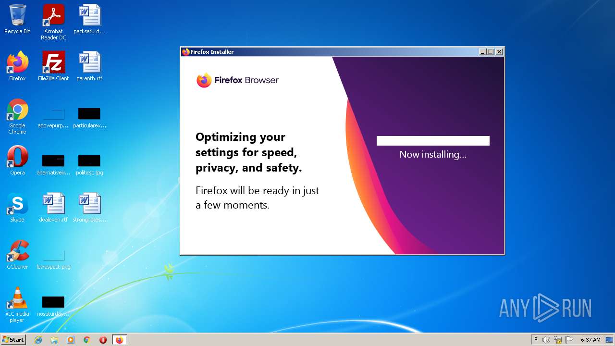Select the politicsc.jpg image file
Image resolution: width=615 pixels, height=346 pixels.
(89, 165)
